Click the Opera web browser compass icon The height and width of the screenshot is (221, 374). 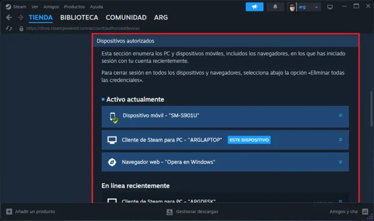[x=112, y=162]
